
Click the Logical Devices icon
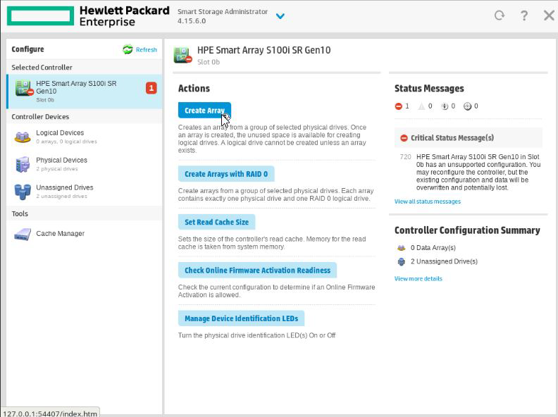point(23,137)
